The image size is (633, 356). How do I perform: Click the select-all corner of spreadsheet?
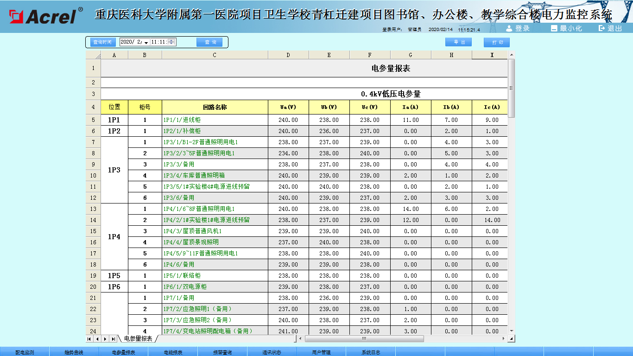point(93,55)
